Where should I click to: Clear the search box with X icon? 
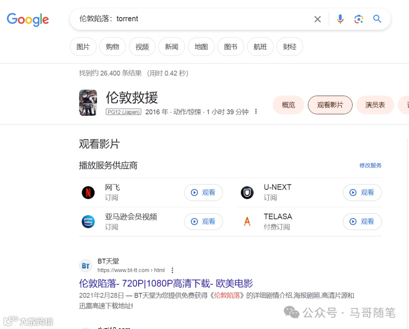click(x=317, y=19)
